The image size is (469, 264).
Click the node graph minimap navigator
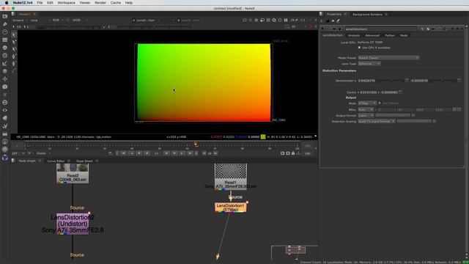pos(295,253)
